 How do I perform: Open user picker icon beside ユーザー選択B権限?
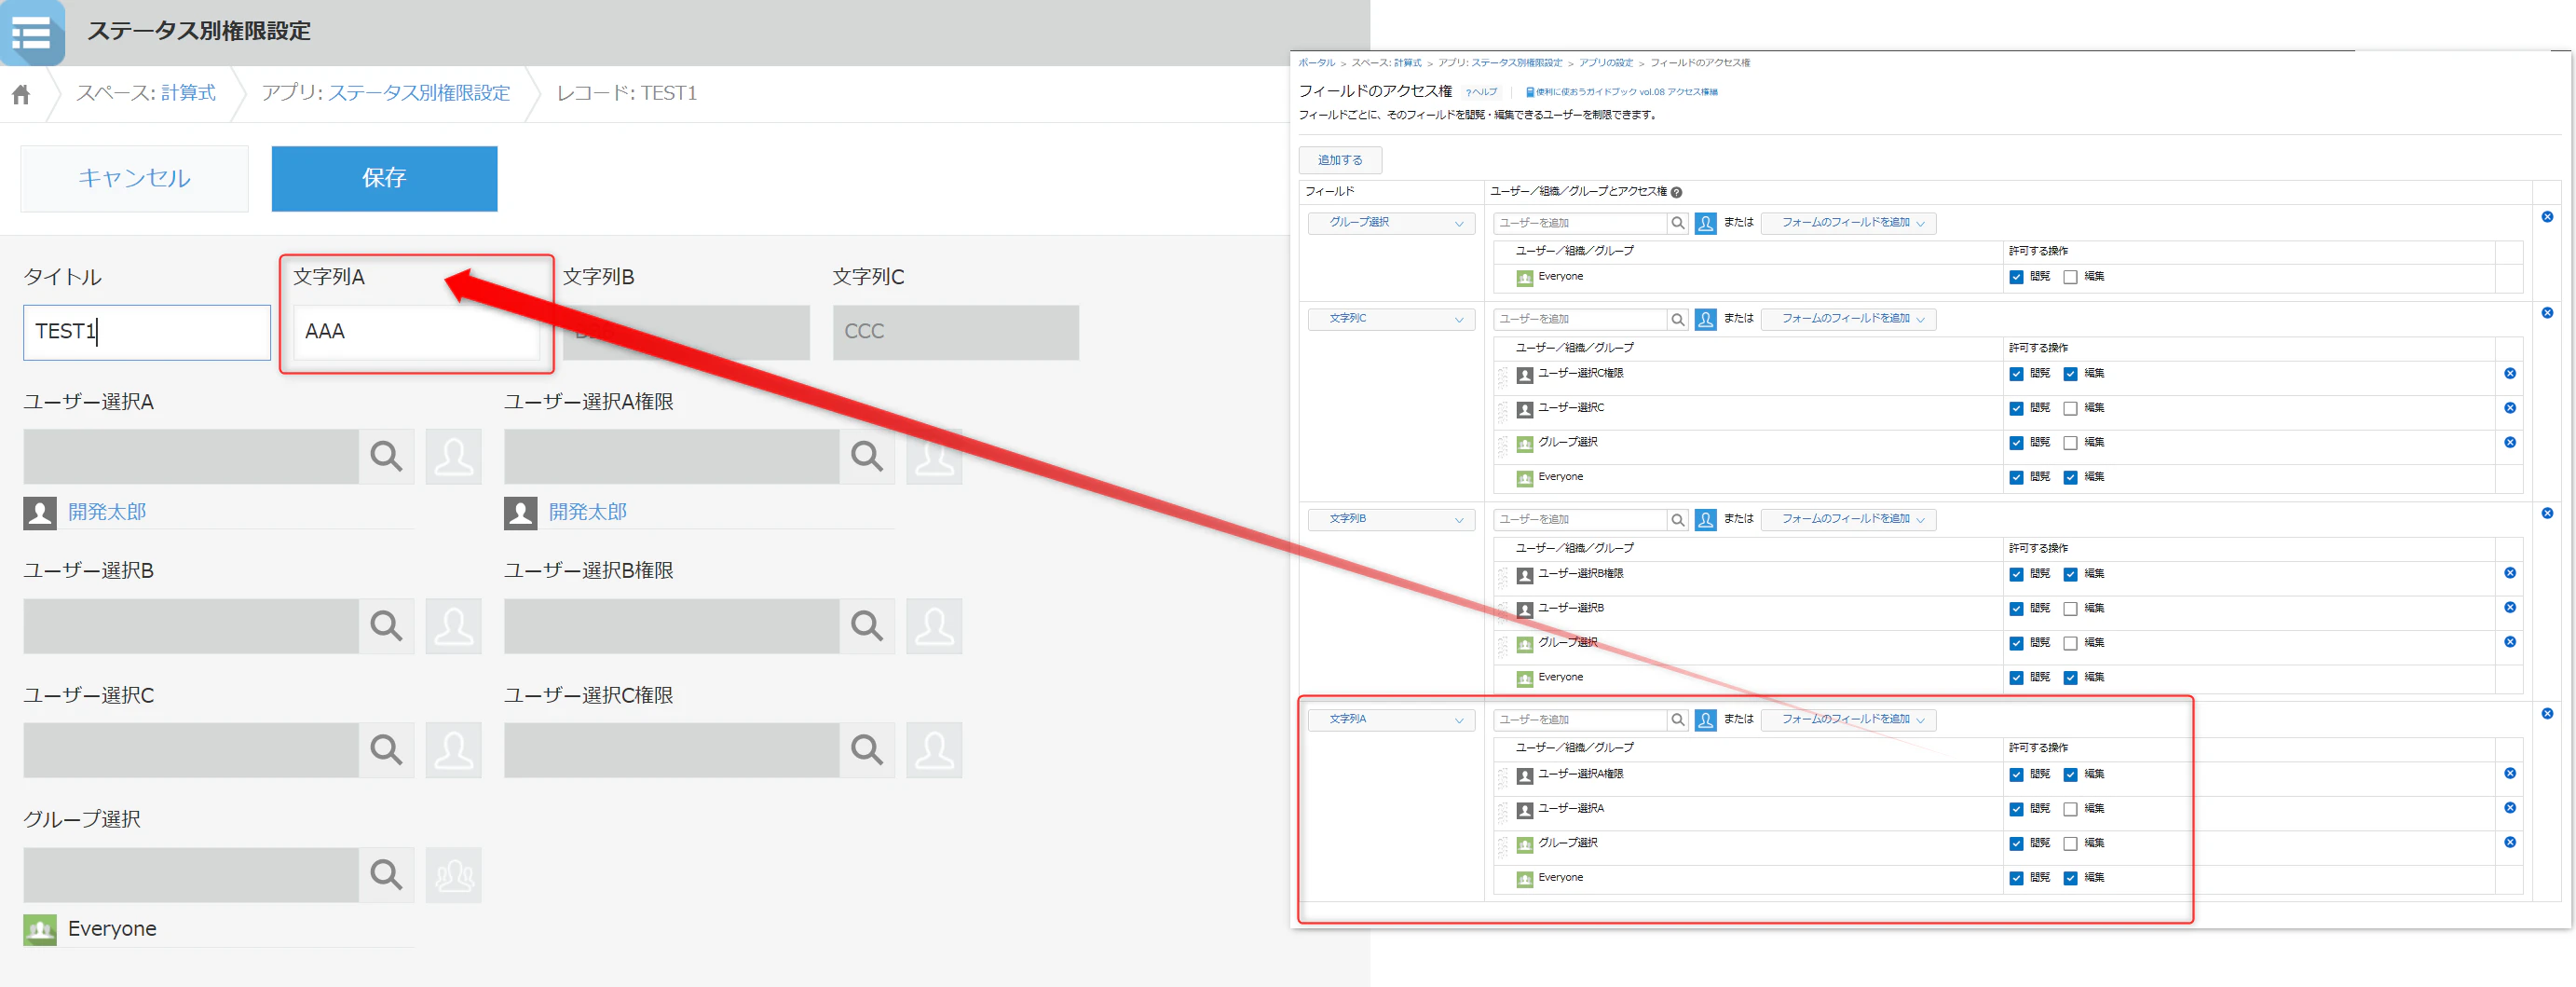click(934, 626)
